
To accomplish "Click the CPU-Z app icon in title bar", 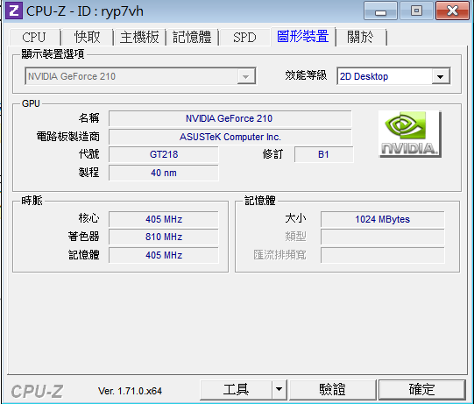I will point(14,11).
